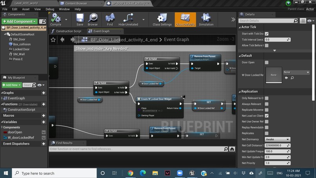Browse to the asset in Content Browser

pos(93,20)
